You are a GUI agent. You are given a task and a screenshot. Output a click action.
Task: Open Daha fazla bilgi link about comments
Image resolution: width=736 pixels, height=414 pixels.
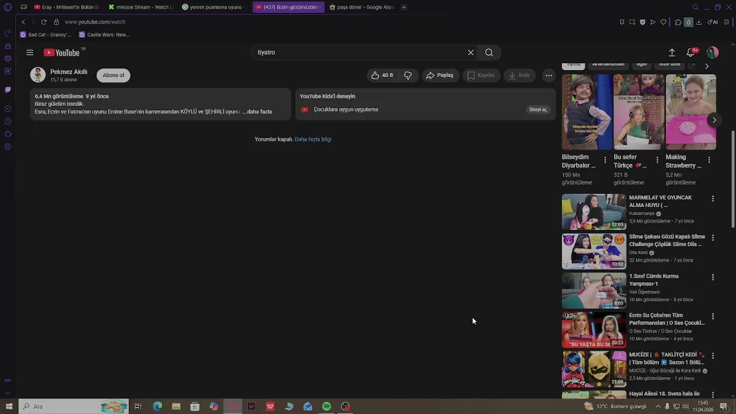(x=313, y=139)
